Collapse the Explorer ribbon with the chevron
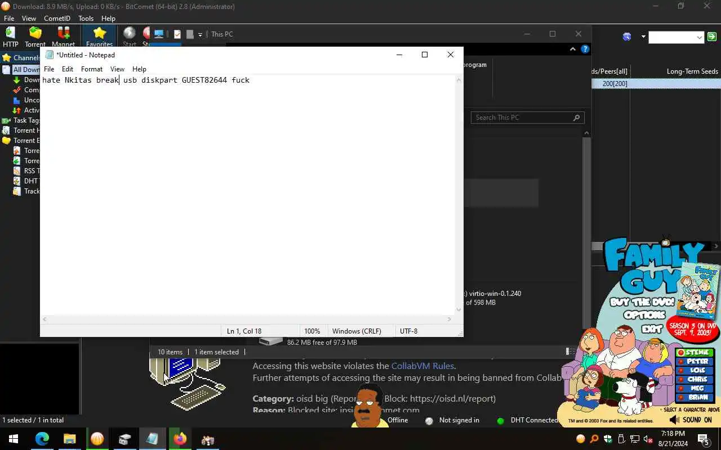The image size is (721, 450). [x=573, y=49]
